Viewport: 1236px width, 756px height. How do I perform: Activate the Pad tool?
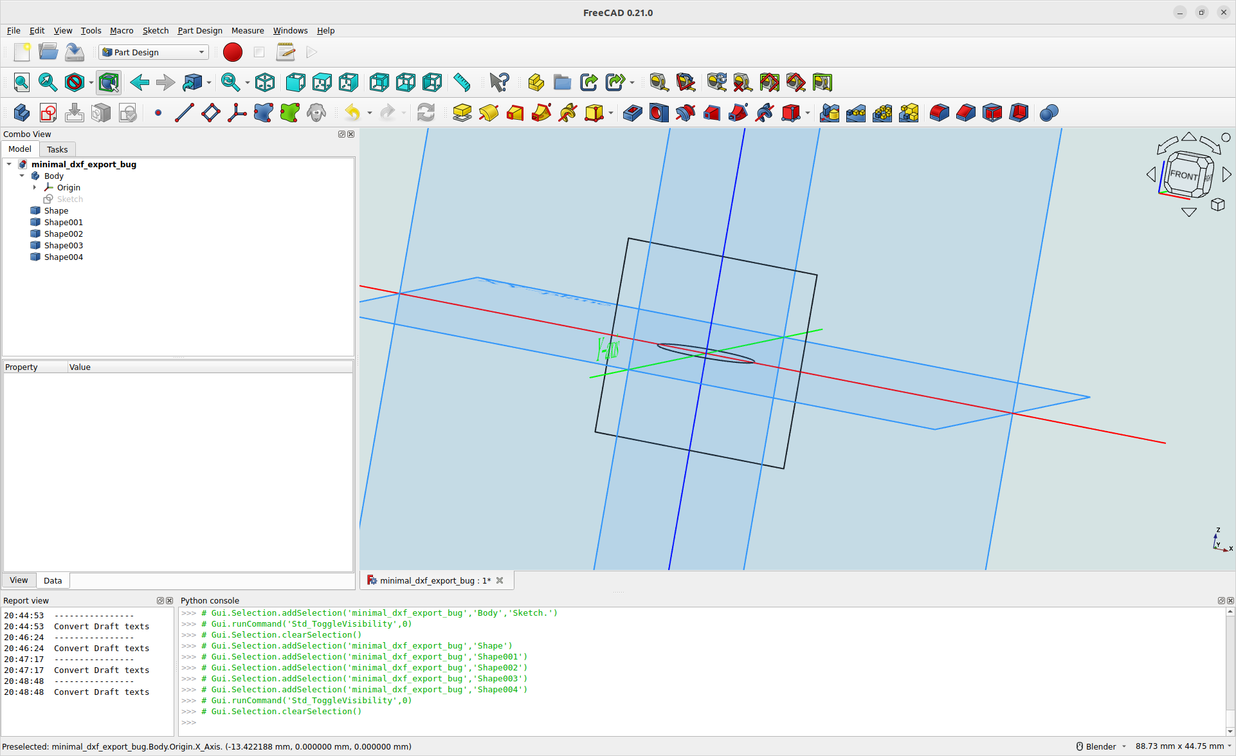pos(462,113)
